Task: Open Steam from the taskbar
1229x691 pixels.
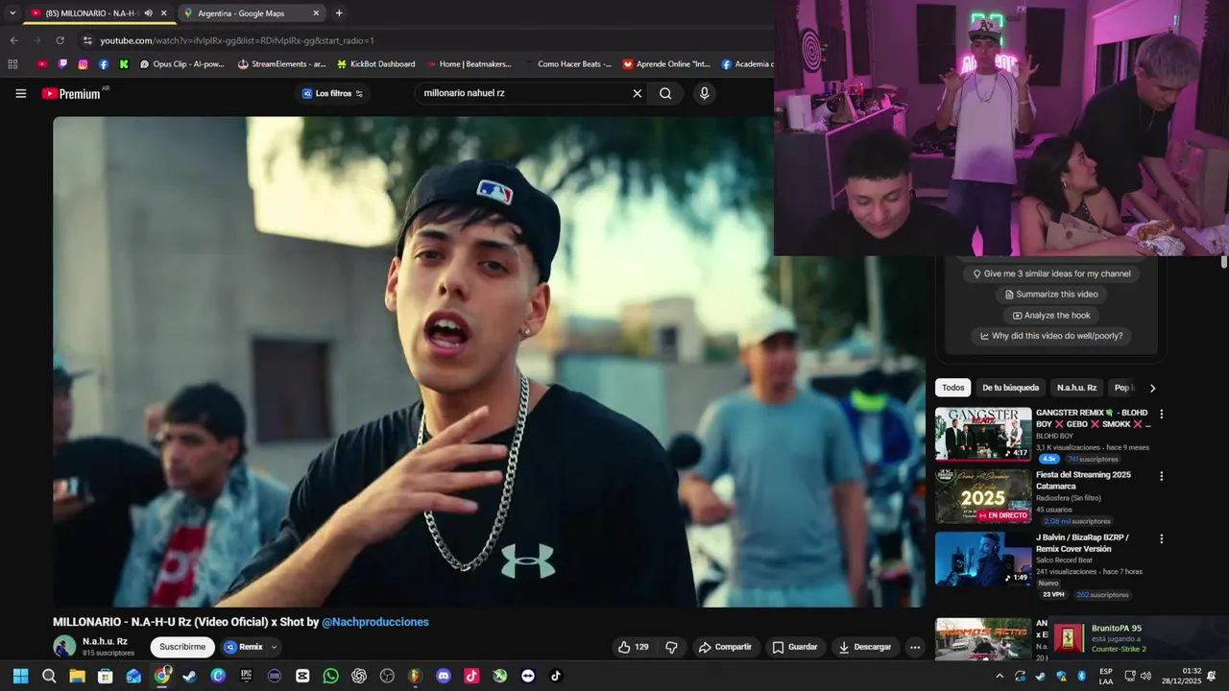Action: [190, 676]
